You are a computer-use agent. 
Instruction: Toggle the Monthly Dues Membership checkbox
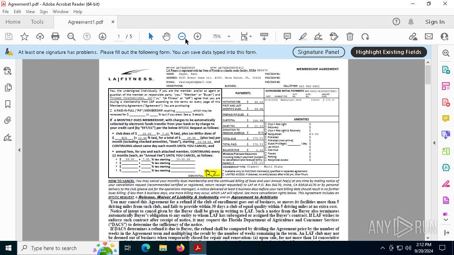(111, 120)
